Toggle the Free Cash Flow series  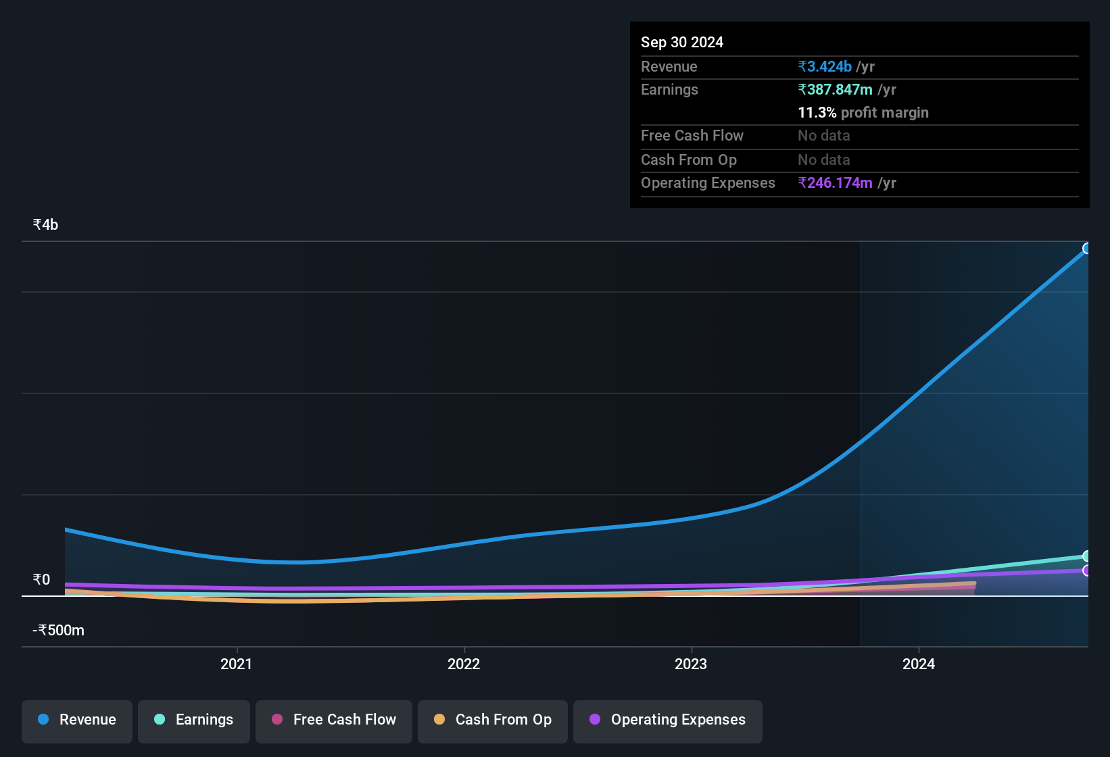[333, 721]
